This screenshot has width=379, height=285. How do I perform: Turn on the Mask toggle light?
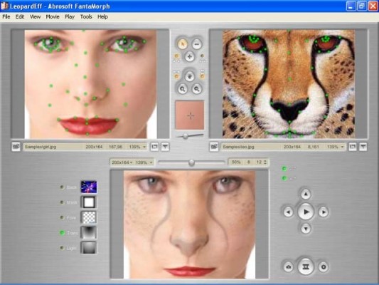click(x=62, y=202)
